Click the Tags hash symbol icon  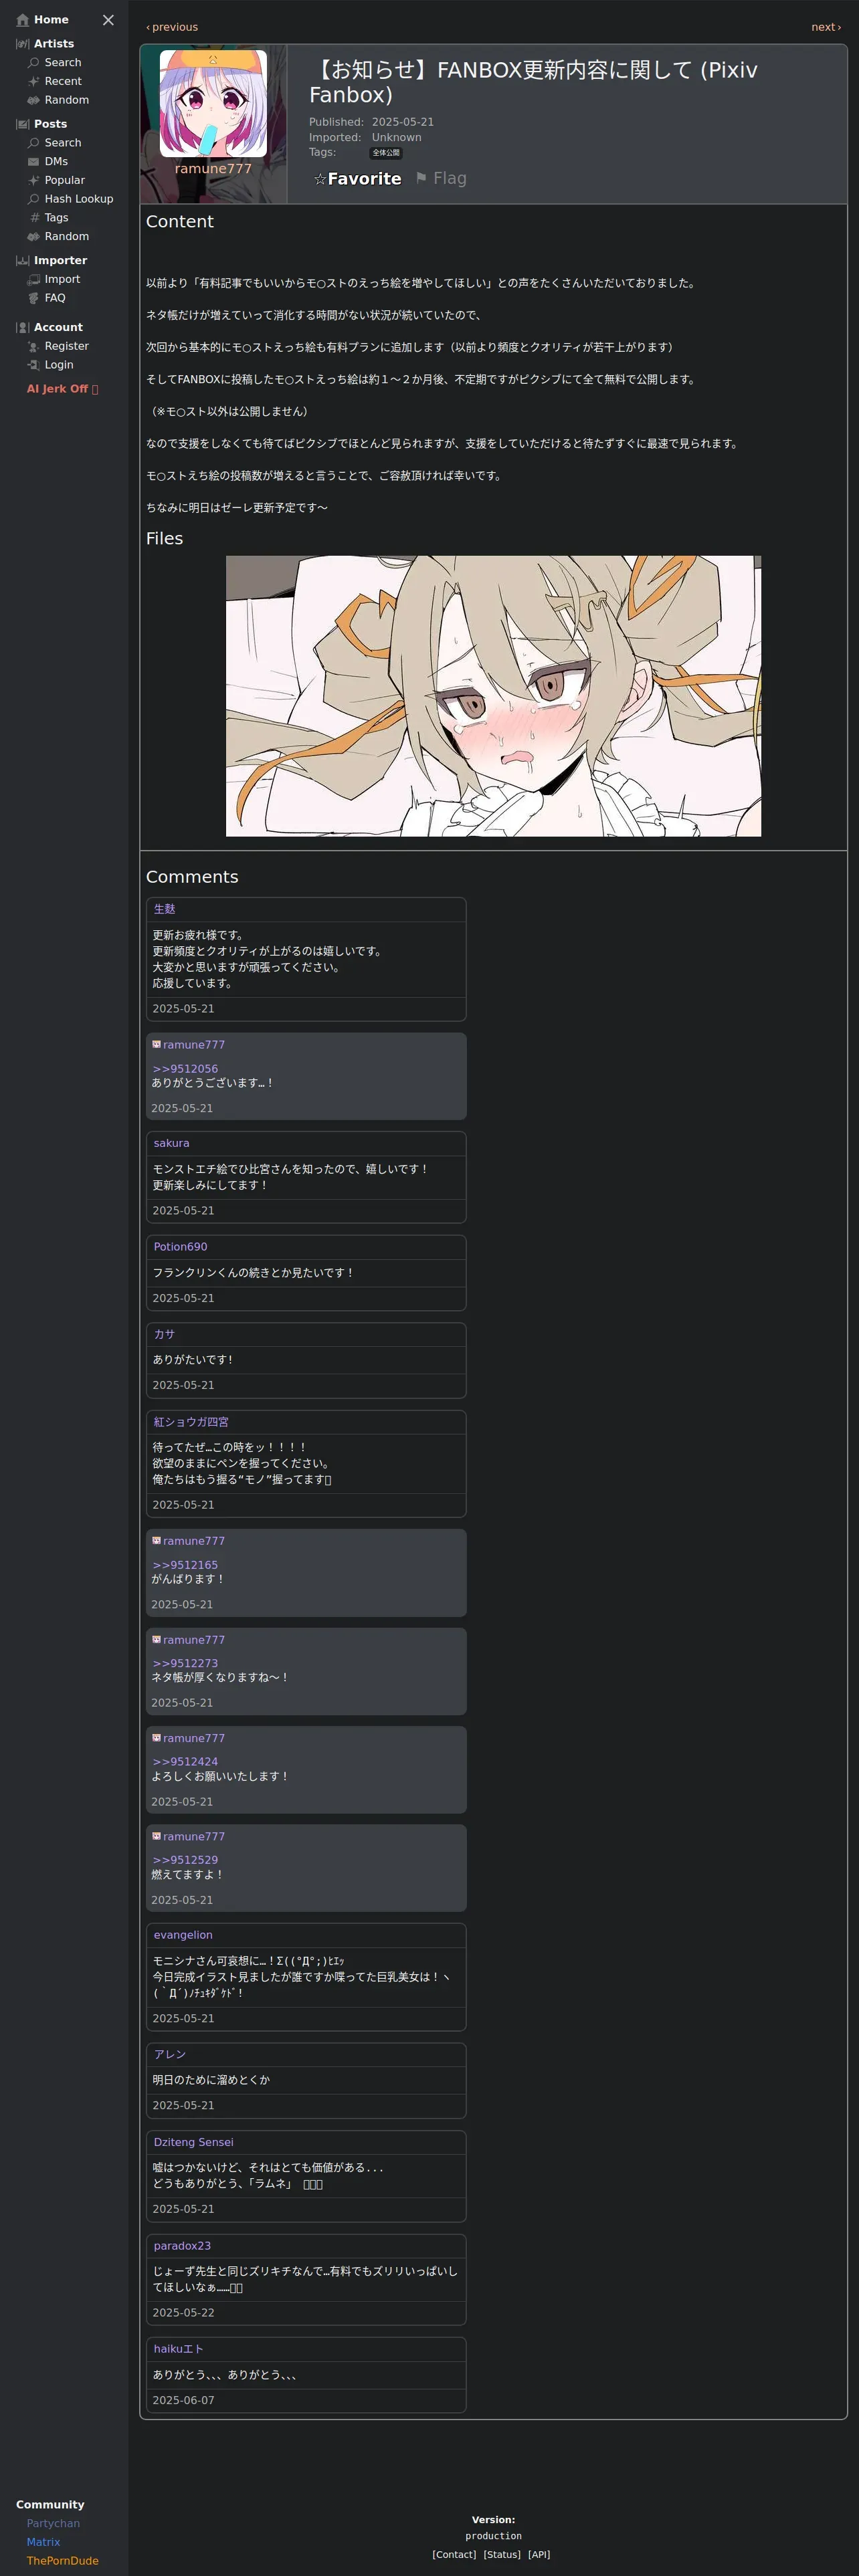click(34, 218)
